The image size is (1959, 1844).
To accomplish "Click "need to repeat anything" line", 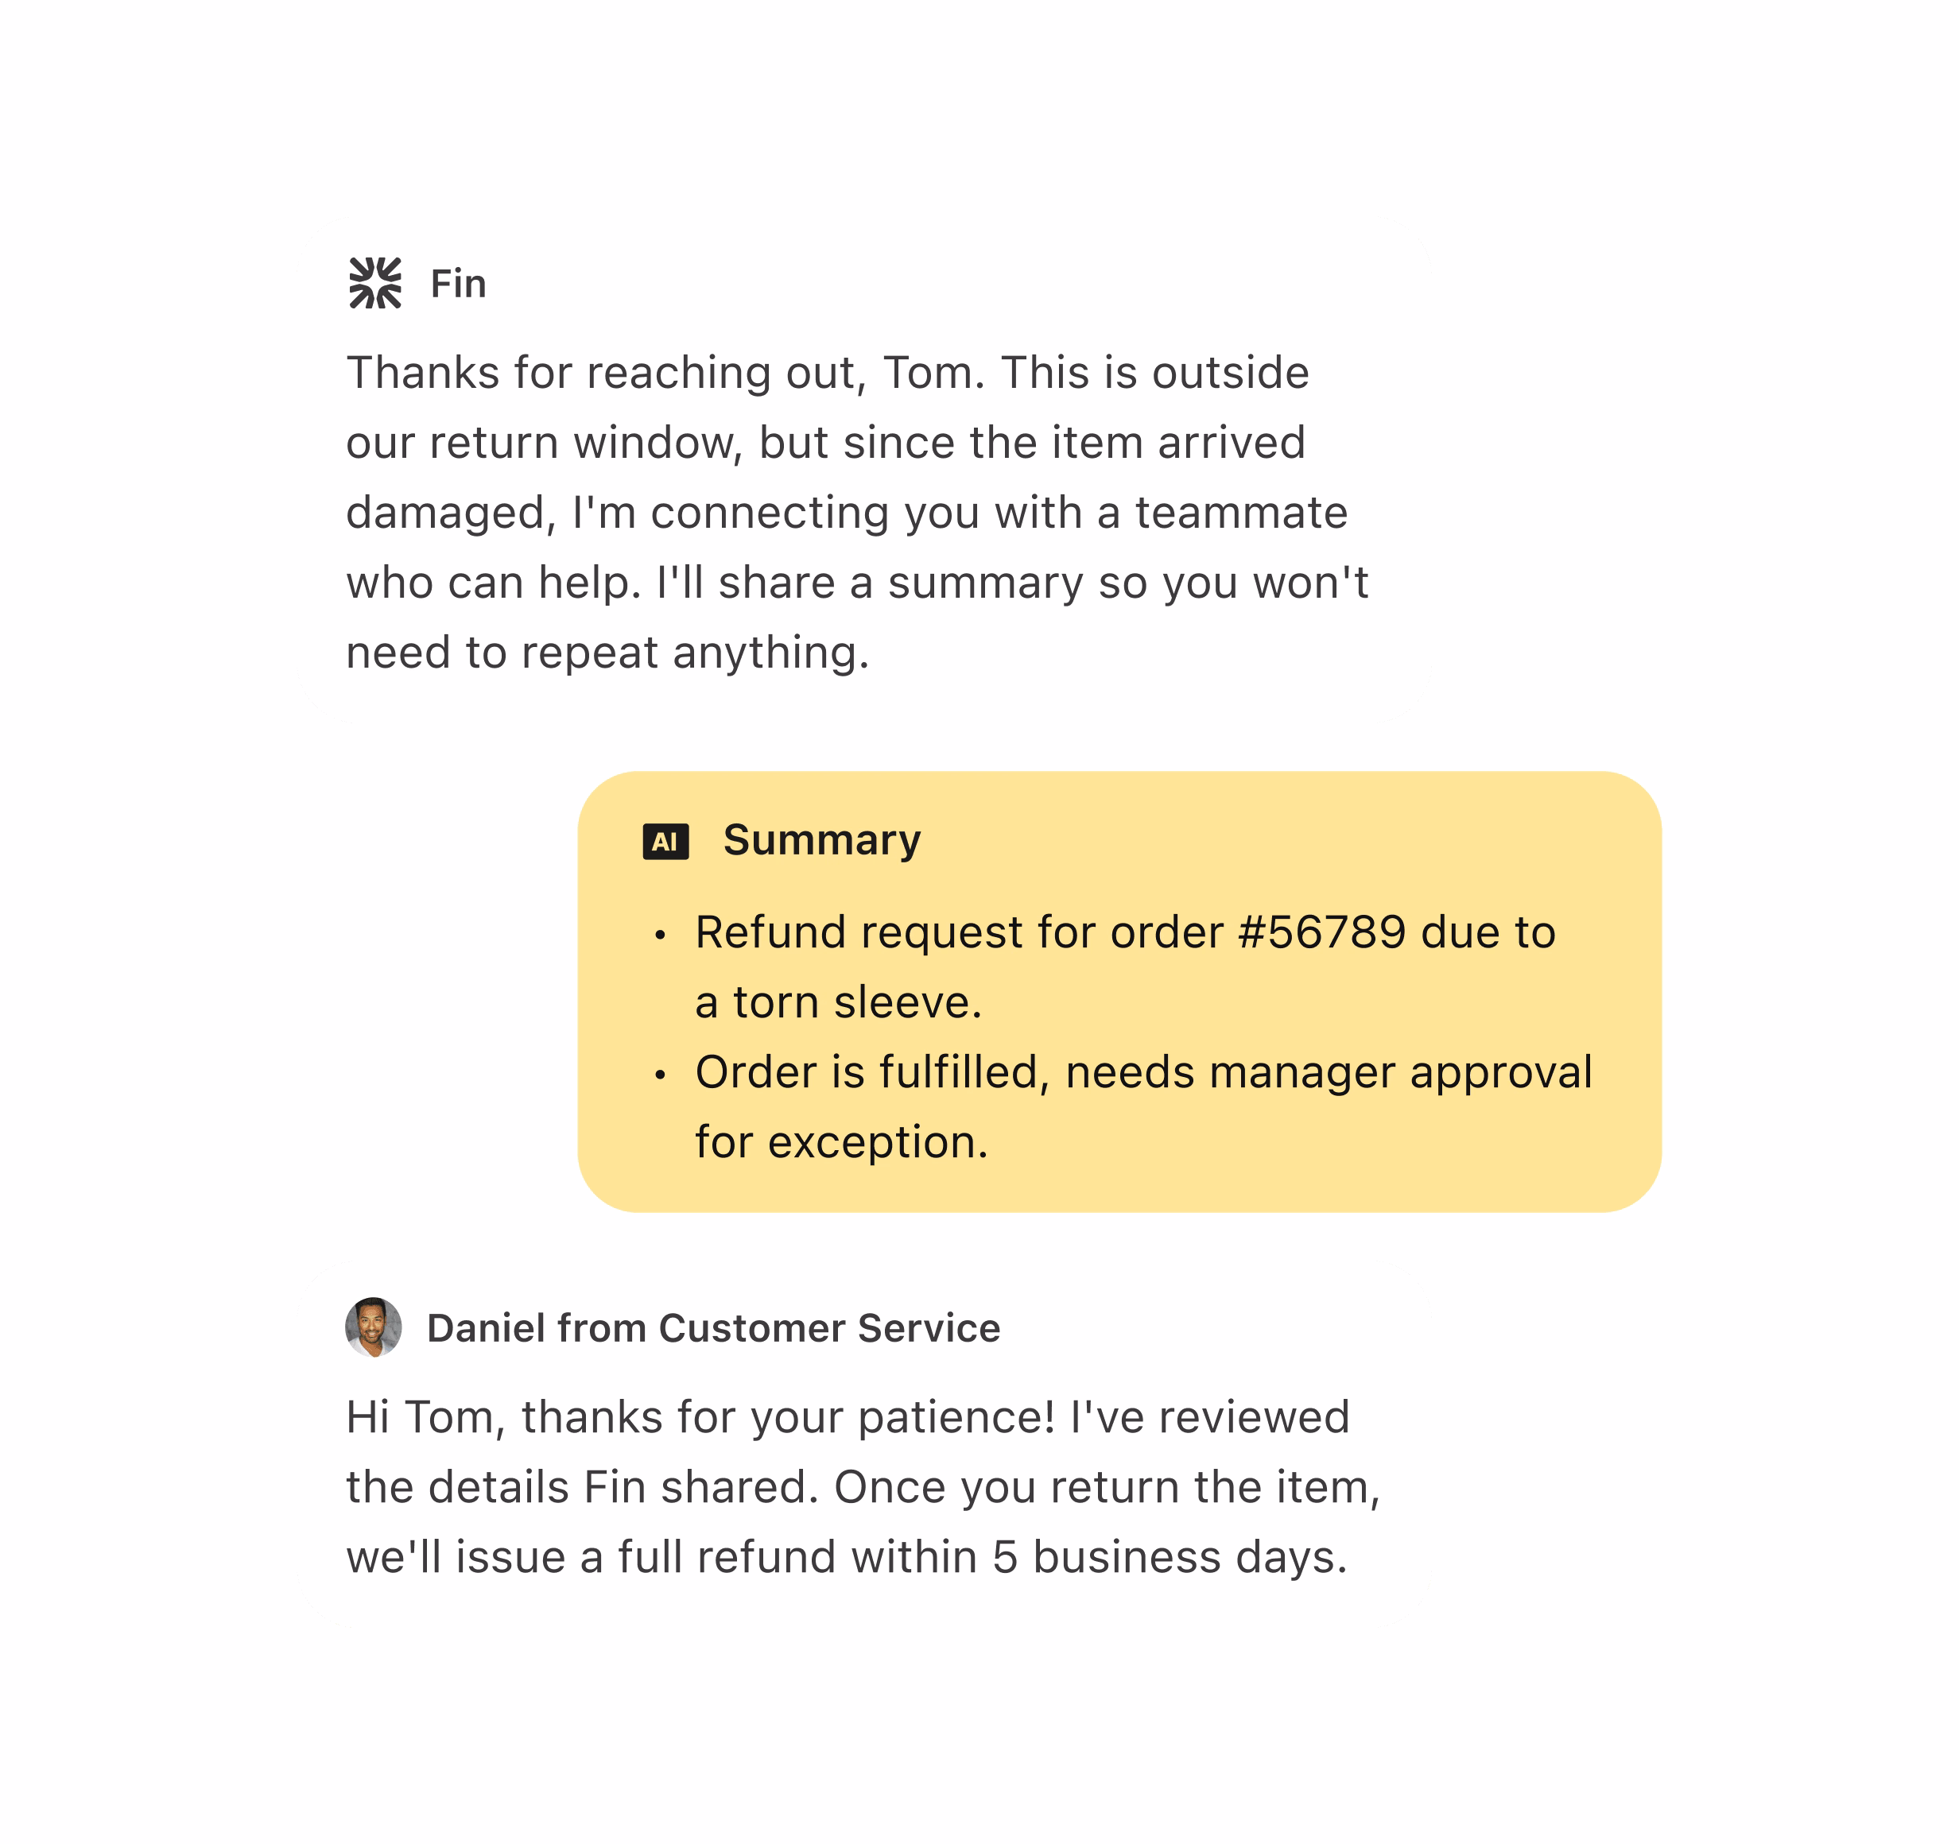I will pos(607,653).
